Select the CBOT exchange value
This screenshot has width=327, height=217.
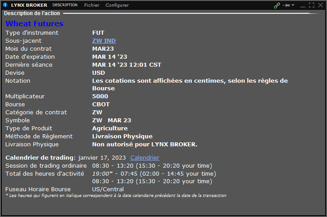pyautogui.click(x=101, y=104)
